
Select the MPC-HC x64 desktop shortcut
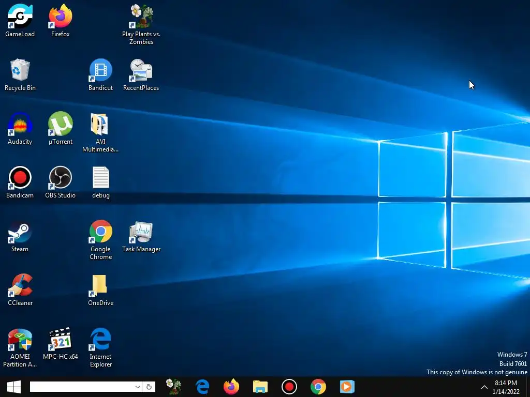61,343
